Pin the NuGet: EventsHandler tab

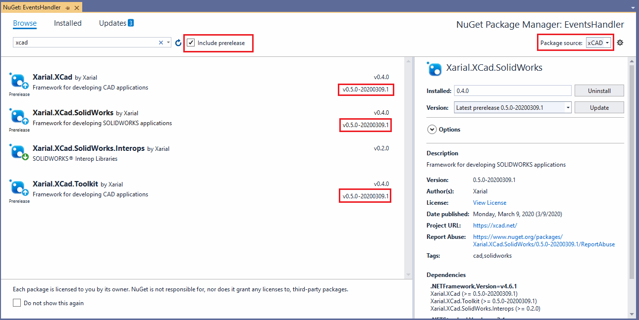point(67,7)
